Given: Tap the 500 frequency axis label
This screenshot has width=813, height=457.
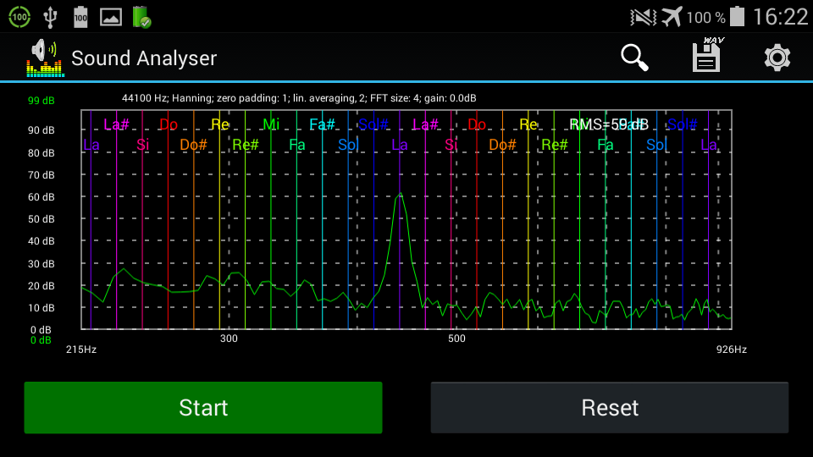Looking at the screenshot, I should (456, 339).
